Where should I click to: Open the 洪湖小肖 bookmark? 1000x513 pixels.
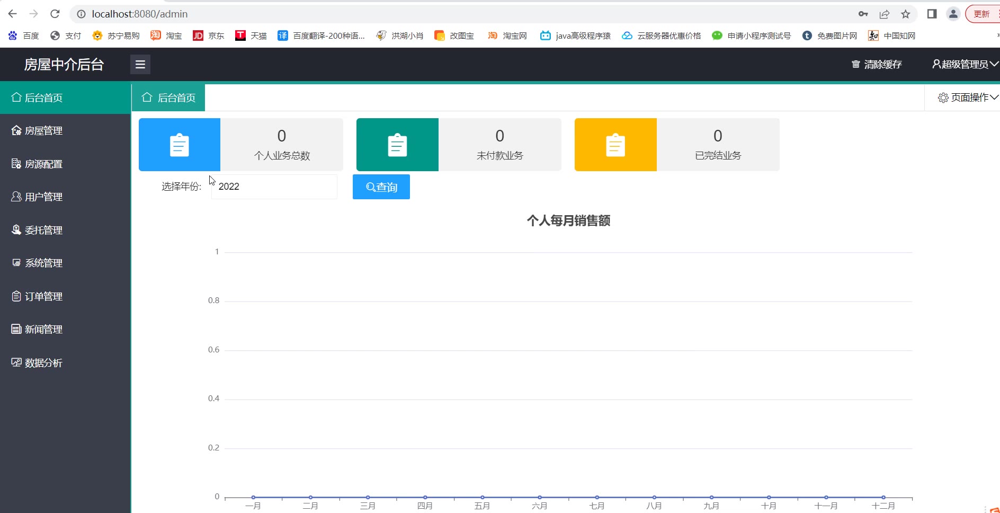click(x=400, y=36)
